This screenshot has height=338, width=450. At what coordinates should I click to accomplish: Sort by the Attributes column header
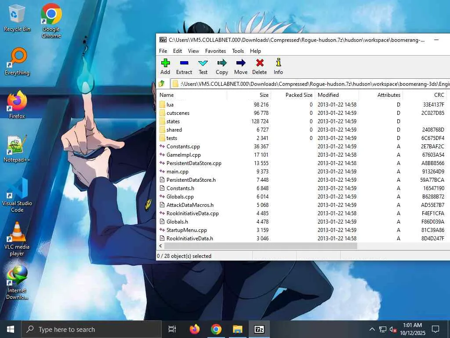click(381, 95)
